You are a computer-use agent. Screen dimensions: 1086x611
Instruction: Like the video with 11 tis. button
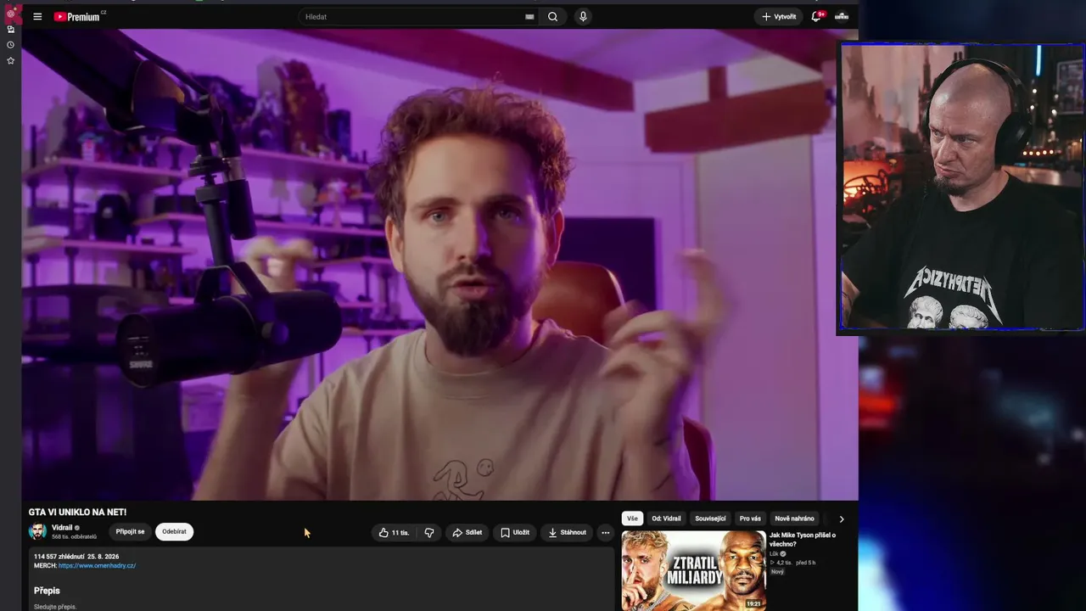(x=394, y=532)
